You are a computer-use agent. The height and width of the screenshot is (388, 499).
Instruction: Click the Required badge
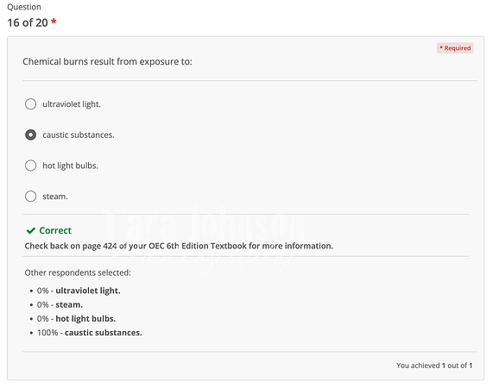pyautogui.click(x=455, y=48)
